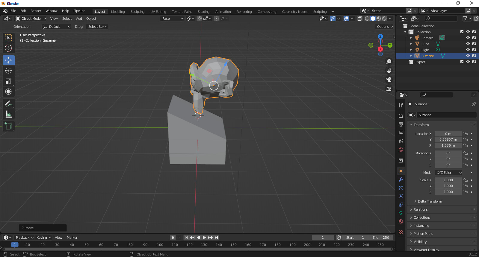Toggle snapping magnet button

[x=199, y=19]
